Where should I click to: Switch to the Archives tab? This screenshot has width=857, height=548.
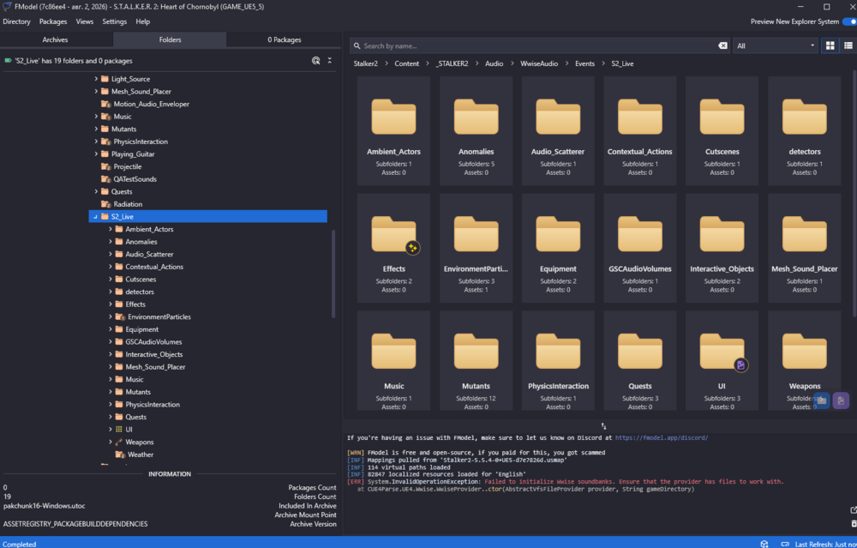pyautogui.click(x=55, y=40)
